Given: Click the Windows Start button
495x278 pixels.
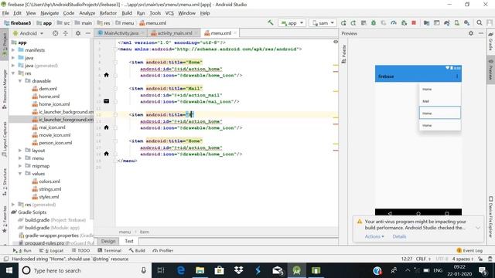Looking at the screenshot, I should pyautogui.click(x=9, y=270).
